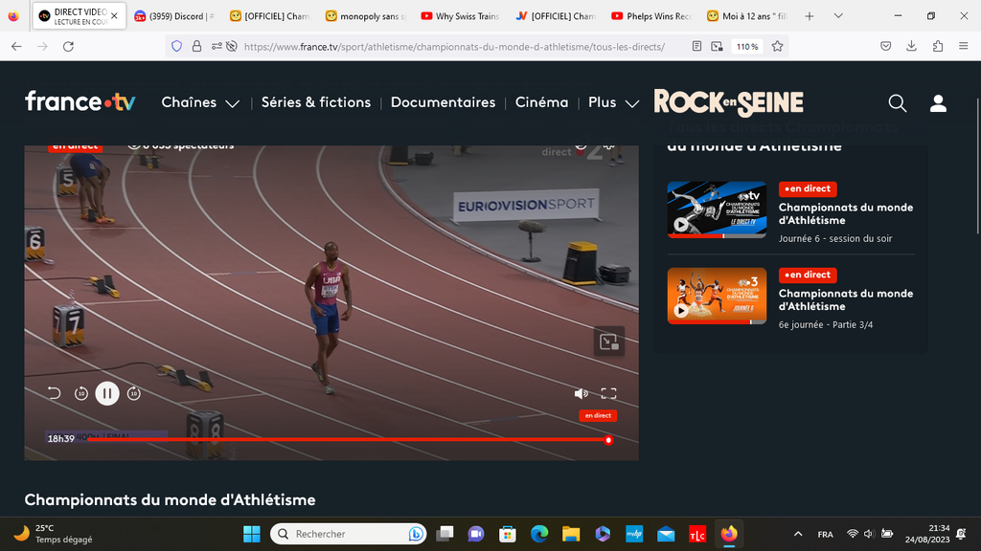Launch Microsoft Edge from taskbar

pos(539,534)
